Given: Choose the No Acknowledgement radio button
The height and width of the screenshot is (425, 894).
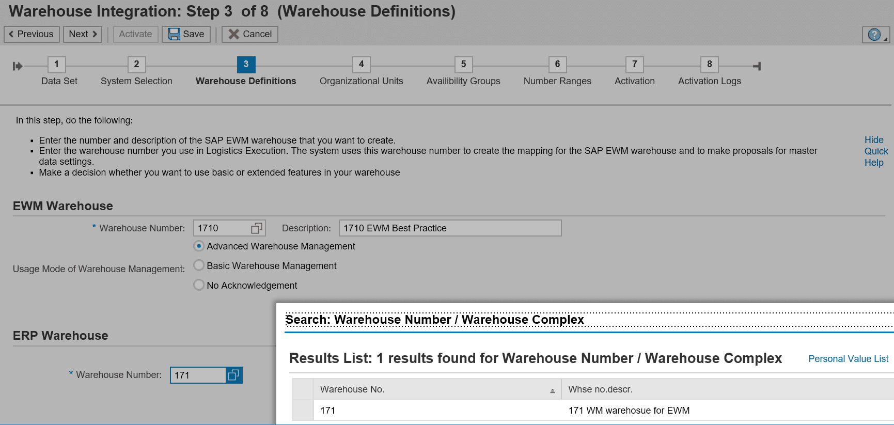Looking at the screenshot, I should pyautogui.click(x=199, y=285).
